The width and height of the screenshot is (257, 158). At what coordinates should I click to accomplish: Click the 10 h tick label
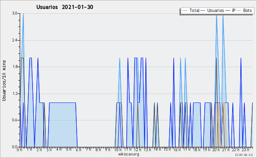click(x=118, y=149)
